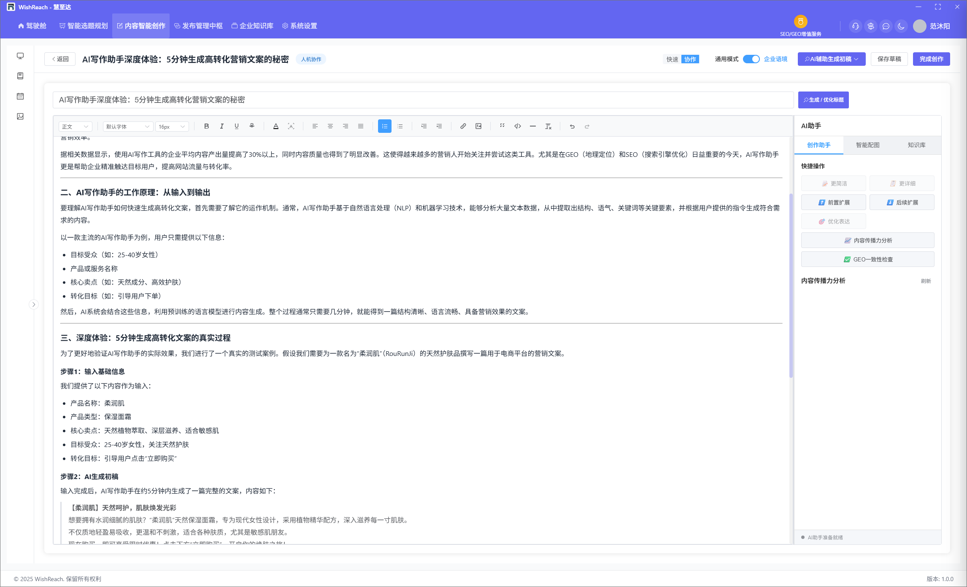The image size is (967, 587).
Task: Click the undo arrow icon
Action: (572, 126)
